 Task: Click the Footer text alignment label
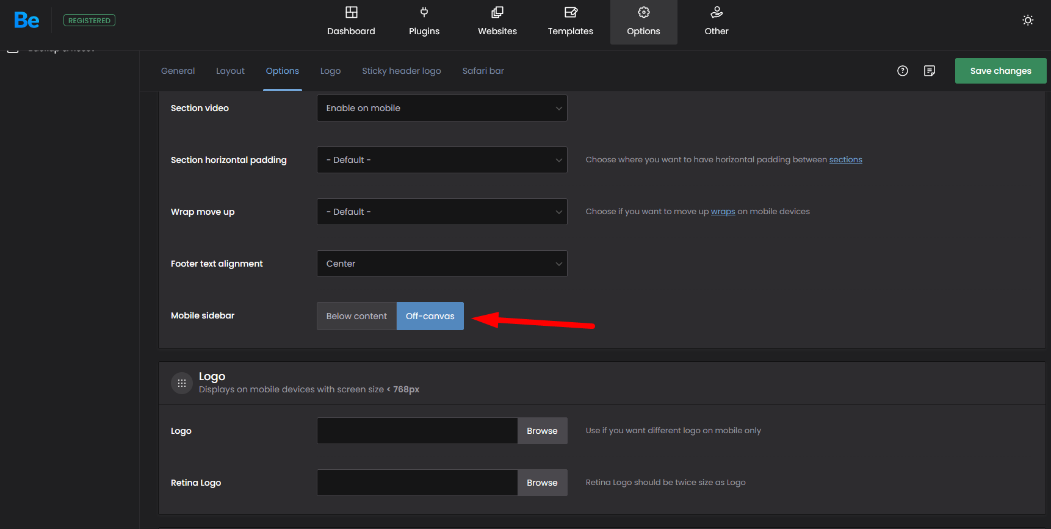pos(217,264)
